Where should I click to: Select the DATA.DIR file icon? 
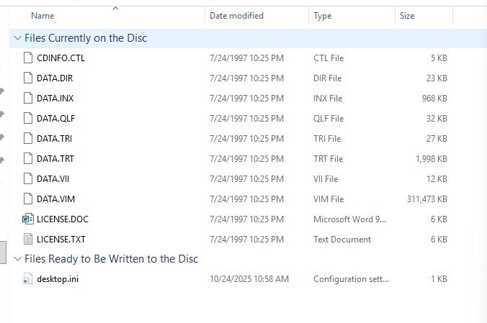pos(28,78)
